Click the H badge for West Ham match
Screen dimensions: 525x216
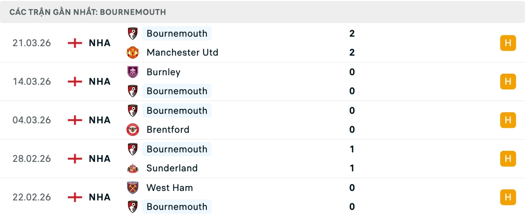(x=508, y=197)
